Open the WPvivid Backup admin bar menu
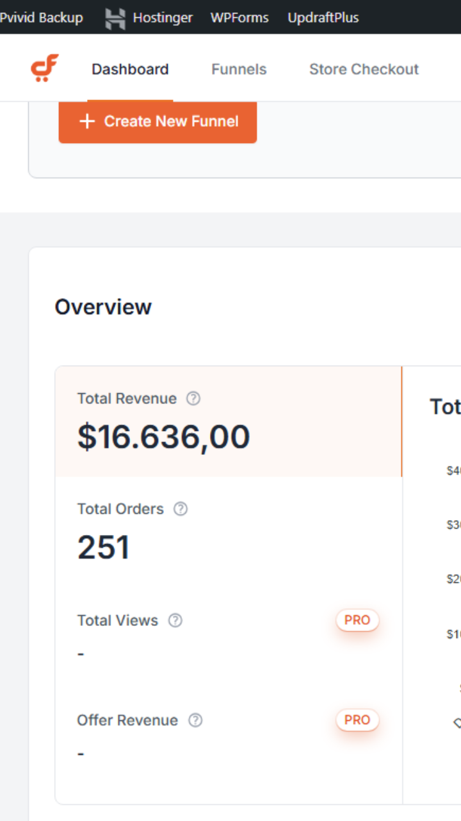461x821 pixels. 41,18
